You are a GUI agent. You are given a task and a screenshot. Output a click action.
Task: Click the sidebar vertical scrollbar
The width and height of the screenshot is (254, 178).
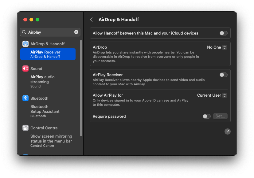coord(81,88)
